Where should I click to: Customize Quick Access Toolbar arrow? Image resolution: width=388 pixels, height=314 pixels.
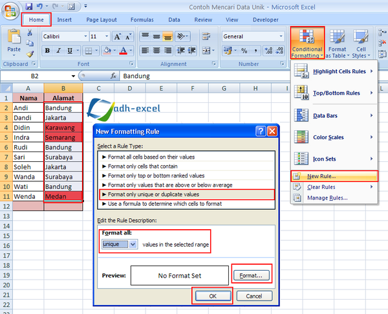[85, 6]
